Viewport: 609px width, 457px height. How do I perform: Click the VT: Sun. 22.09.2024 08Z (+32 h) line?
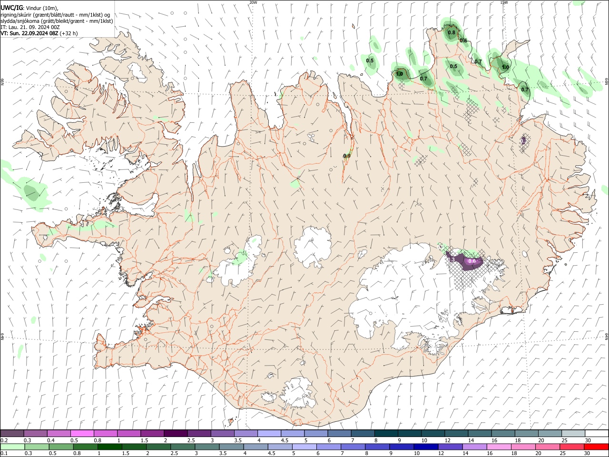39,33
